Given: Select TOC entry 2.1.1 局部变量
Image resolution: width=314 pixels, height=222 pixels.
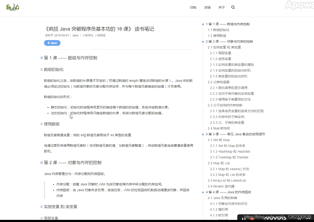Looking at the screenshot, I should click(221, 53).
